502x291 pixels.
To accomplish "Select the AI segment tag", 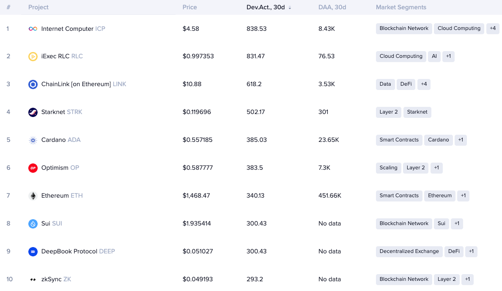I will click(434, 56).
